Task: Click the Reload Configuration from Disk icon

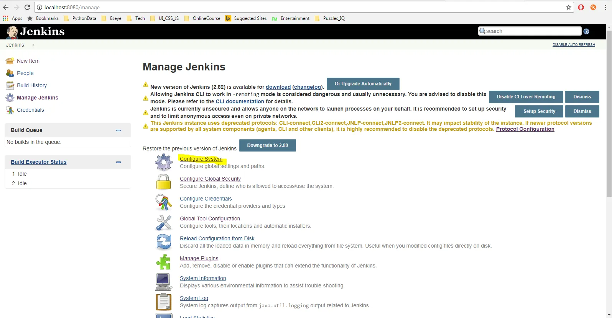Action: [x=164, y=242]
